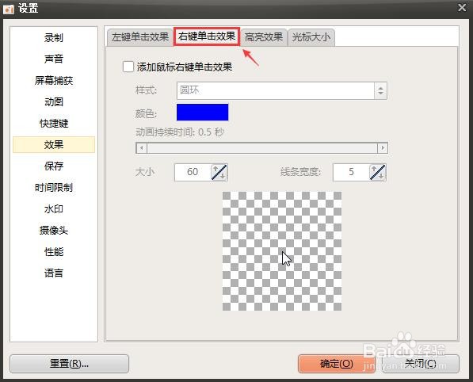Switch to the 左键单击效果 tab
Screen dimensions: 473x382
click(140, 37)
